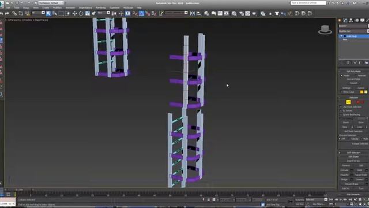Open the Curve Editor icon
The width and height of the screenshot is (369, 208).
[x=220, y=13]
